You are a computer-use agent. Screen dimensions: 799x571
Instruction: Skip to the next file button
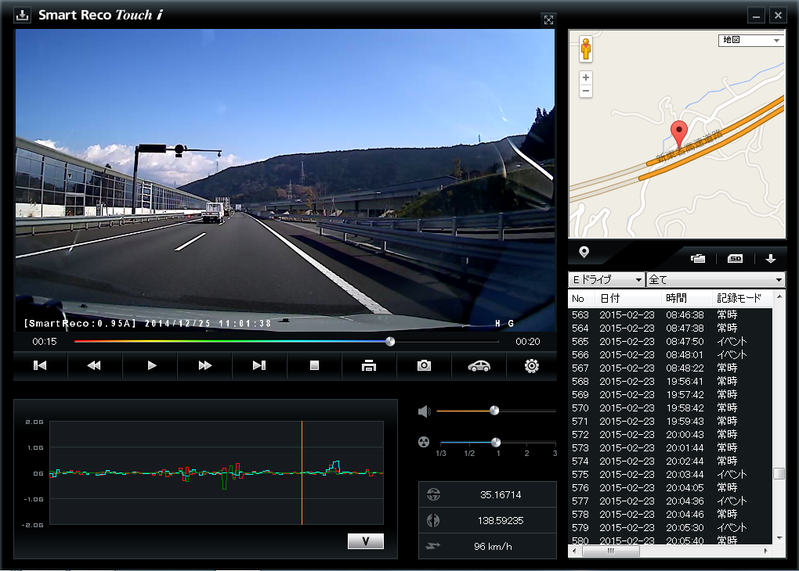(259, 365)
